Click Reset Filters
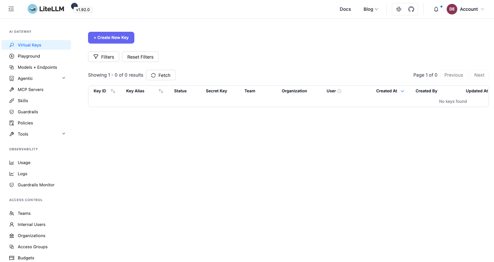Screen dimensions: 494x262 pos(140,57)
